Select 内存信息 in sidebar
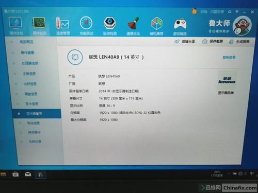The width and height of the screenshot is (258, 193). pos(30,84)
